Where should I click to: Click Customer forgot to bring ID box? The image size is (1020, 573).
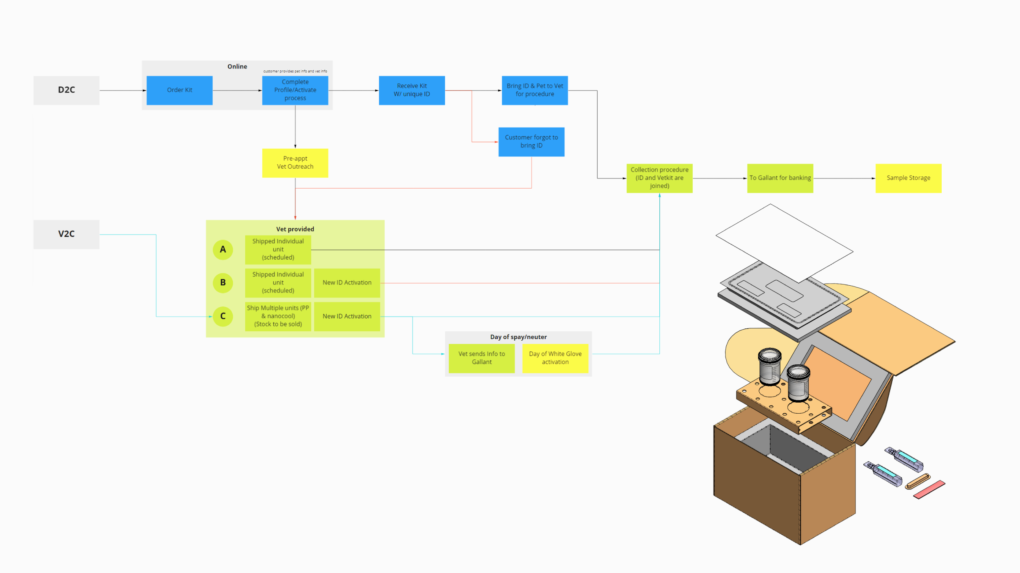[531, 141]
